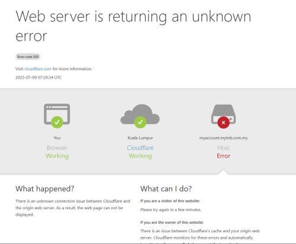
Task: Click the UTC timestamp text
Action: click(x=38, y=77)
